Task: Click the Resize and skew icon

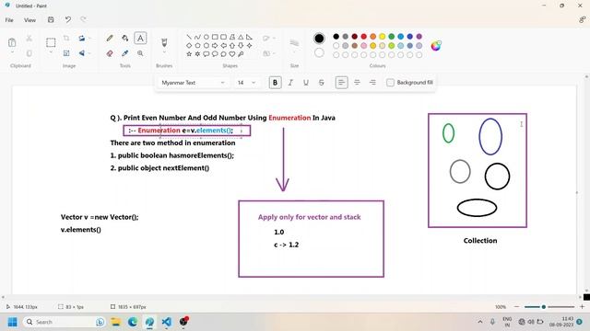Action: [66, 53]
